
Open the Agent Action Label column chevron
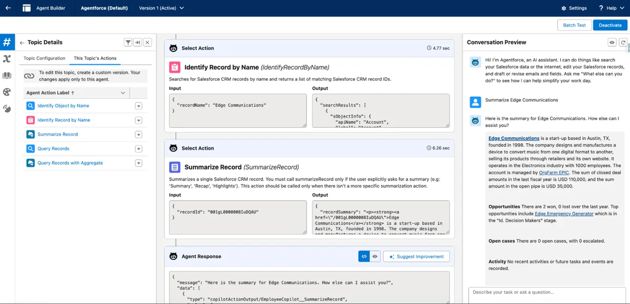(x=123, y=93)
